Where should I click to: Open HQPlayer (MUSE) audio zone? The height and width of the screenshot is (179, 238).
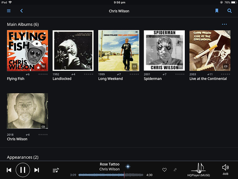click(x=199, y=170)
